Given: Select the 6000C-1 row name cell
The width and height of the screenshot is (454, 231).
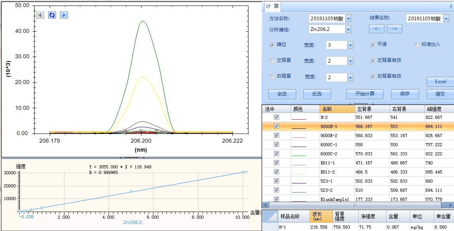Looking at the screenshot, I should 337,145.
